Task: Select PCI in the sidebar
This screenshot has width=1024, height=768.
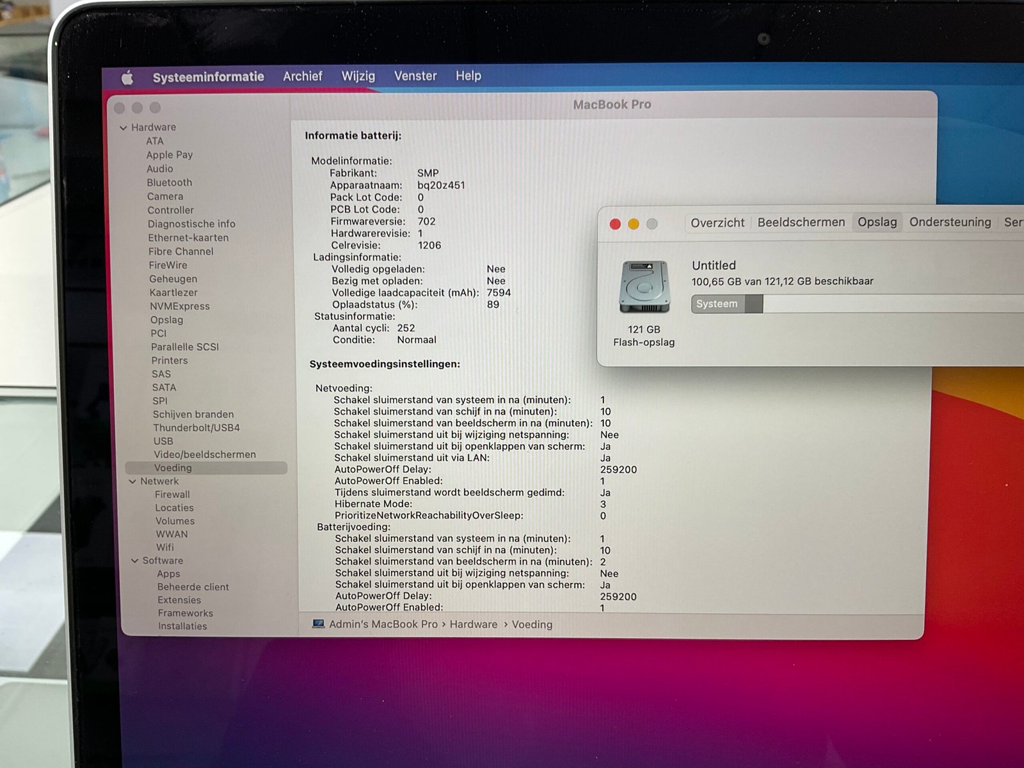Action: 159,333
